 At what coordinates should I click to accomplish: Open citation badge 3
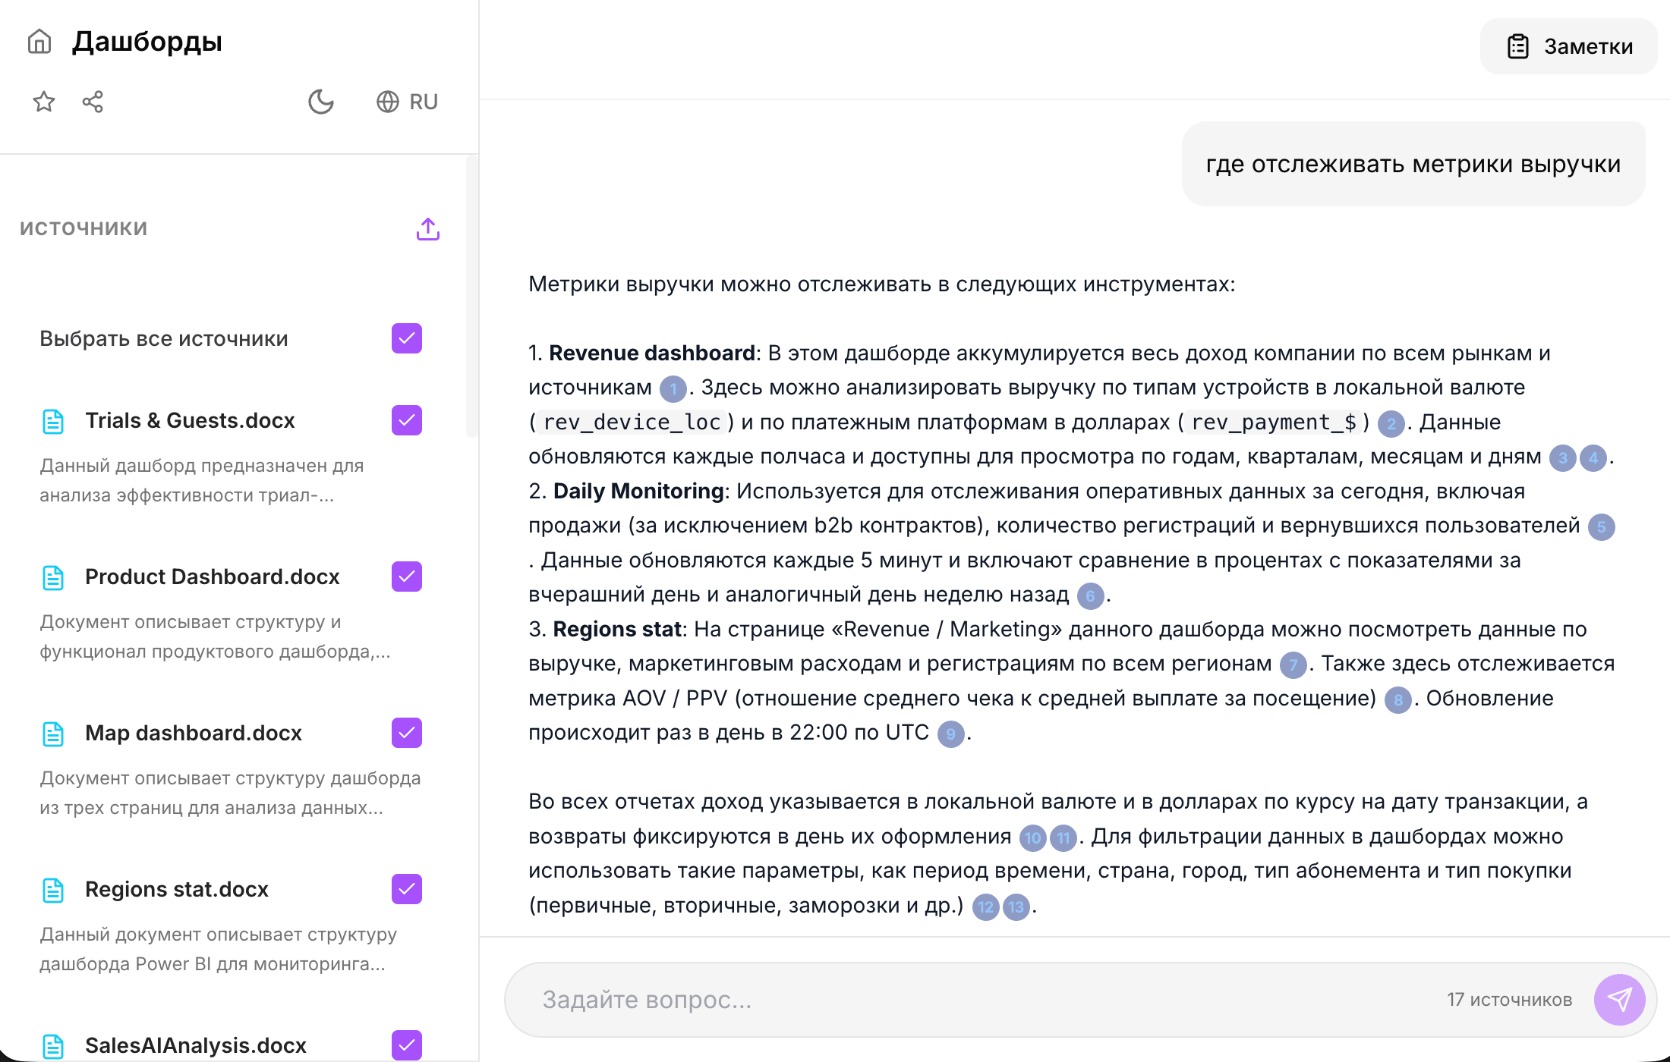click(x=1562, y=458)
